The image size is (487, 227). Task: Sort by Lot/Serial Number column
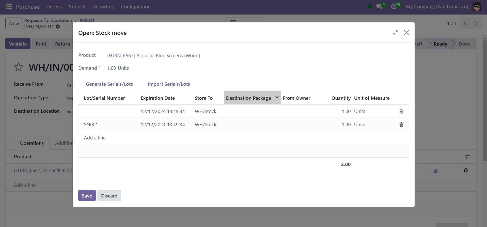(x=104, y=98)
